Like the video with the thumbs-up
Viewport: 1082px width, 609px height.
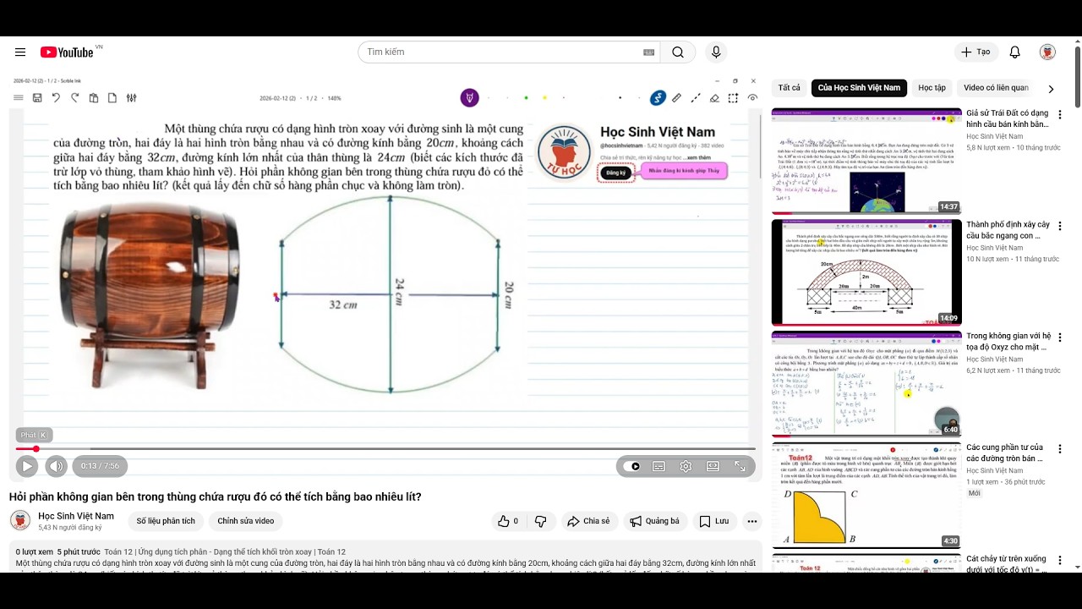(508, 521)
